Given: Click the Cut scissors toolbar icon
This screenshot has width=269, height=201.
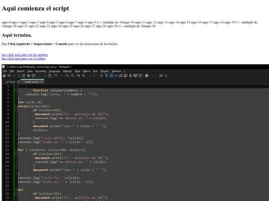Looking at the screenshot, I should pyautogui.click(x=40, y=75).
